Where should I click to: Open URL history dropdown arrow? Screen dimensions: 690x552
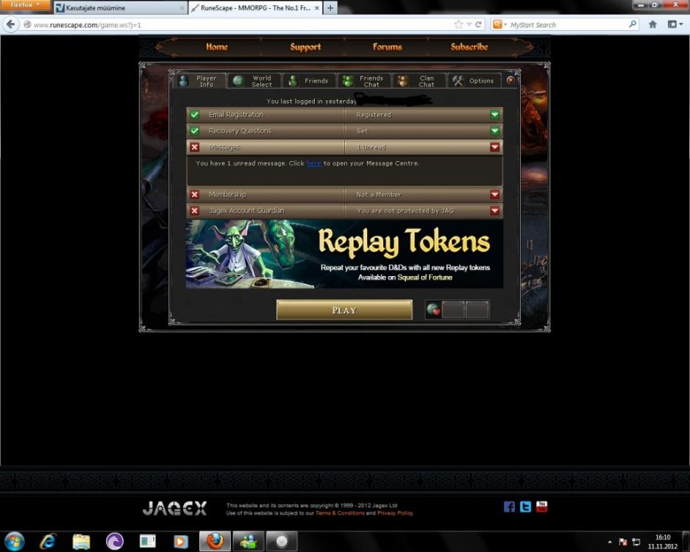point(469,24)
